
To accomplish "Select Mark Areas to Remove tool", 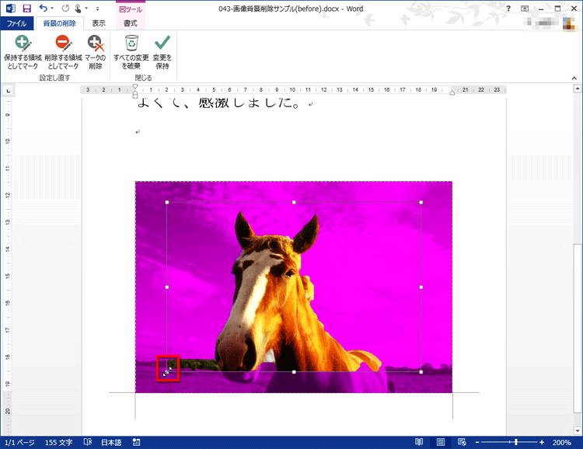I will 63,52.
